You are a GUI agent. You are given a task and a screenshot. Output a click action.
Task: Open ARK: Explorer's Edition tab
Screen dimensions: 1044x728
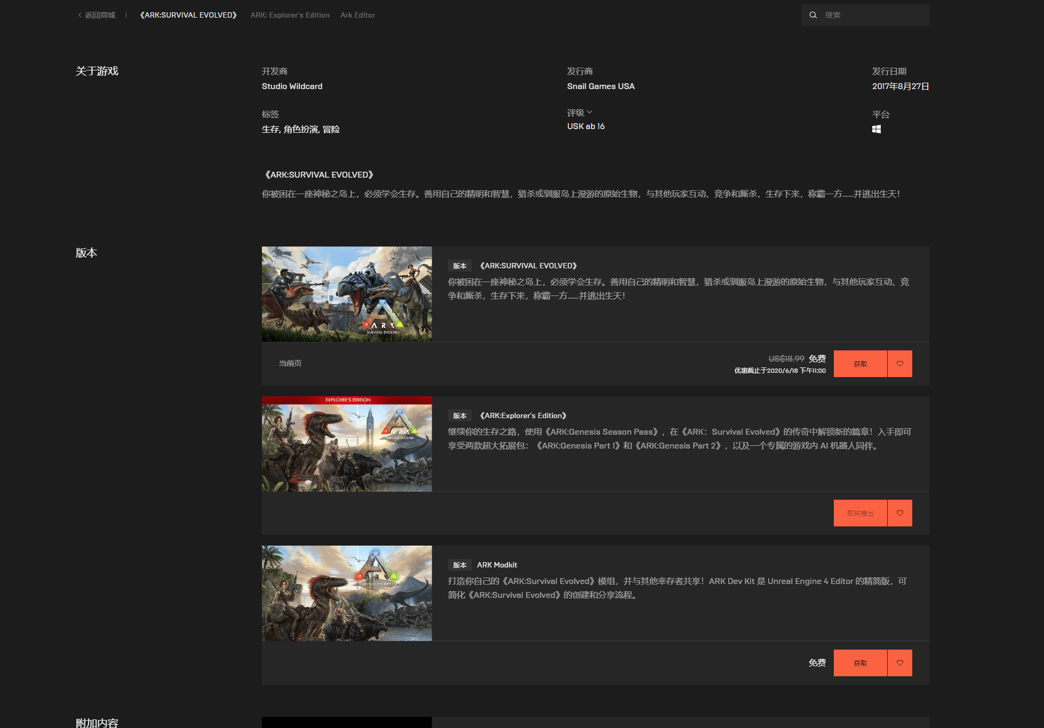click(x=290, y=15)
